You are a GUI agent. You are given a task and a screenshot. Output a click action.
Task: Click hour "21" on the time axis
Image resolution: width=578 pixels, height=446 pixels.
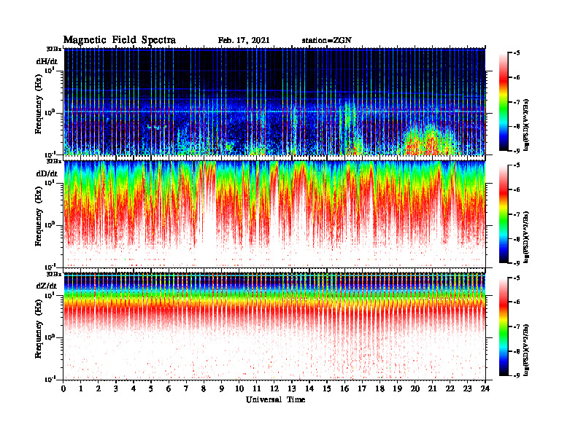click(432, 388)
